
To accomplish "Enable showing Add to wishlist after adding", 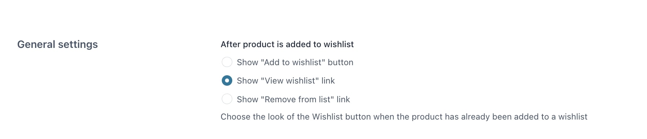I will pyautogui.click(x=227, y=62).
